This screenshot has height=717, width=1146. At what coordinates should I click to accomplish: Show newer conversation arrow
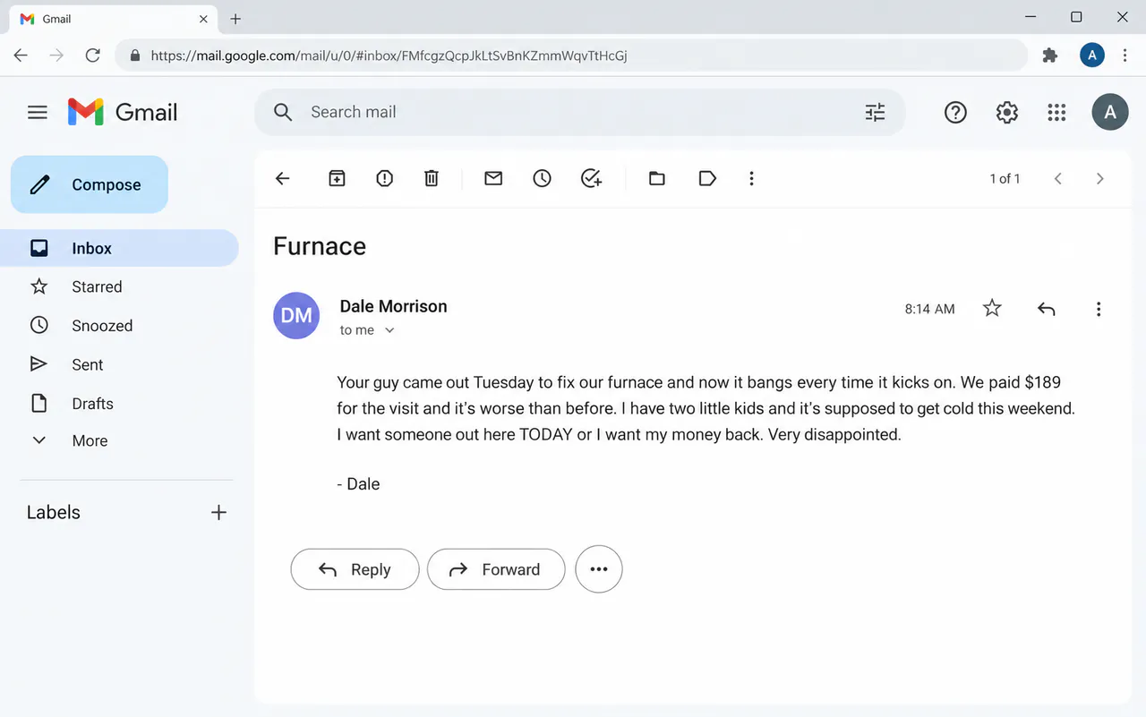(x=1058, y=178)
